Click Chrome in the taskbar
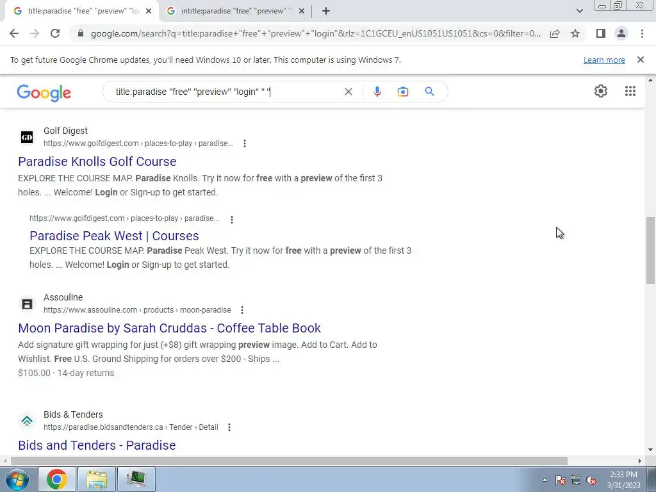 [57, 479]
